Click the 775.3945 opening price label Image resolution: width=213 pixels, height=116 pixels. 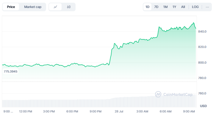click(11, 71)
